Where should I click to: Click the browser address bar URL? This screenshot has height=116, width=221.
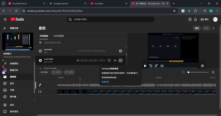[55, 11]
